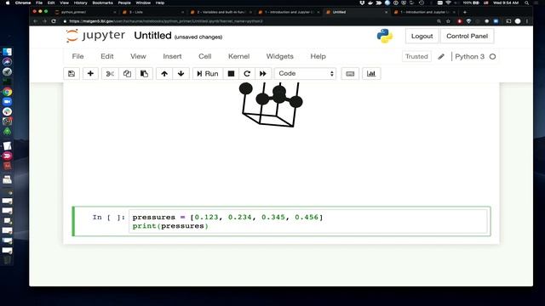Open the Cell menu
Screen dimensions: 545x306
pos(204,56)
